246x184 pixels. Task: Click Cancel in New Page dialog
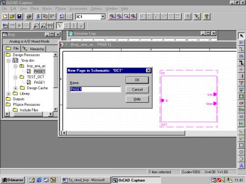click(x=137, y=90)
